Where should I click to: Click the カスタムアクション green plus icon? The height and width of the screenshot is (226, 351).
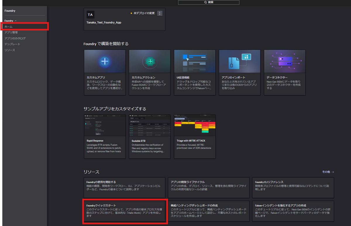click(x=150, y=61)
